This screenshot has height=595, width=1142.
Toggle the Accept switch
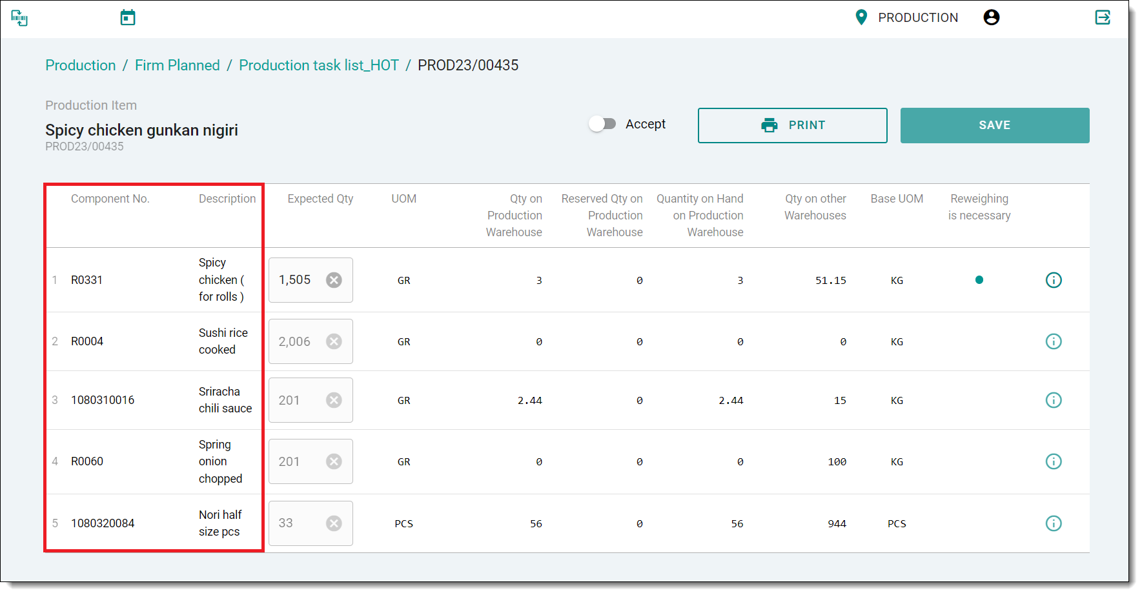tap(602, 124)
